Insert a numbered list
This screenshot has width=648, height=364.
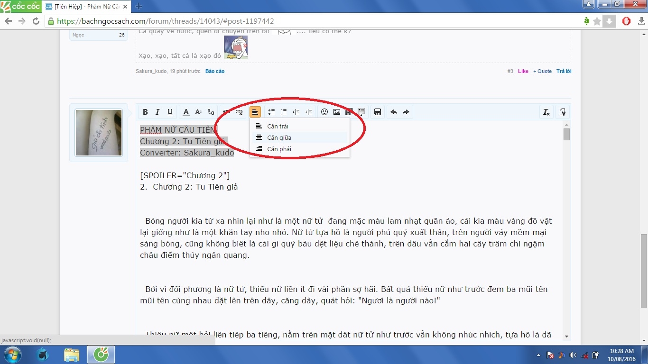click(x=284, y=112)
